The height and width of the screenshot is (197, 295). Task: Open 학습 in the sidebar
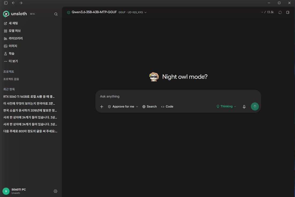[9, 53]
